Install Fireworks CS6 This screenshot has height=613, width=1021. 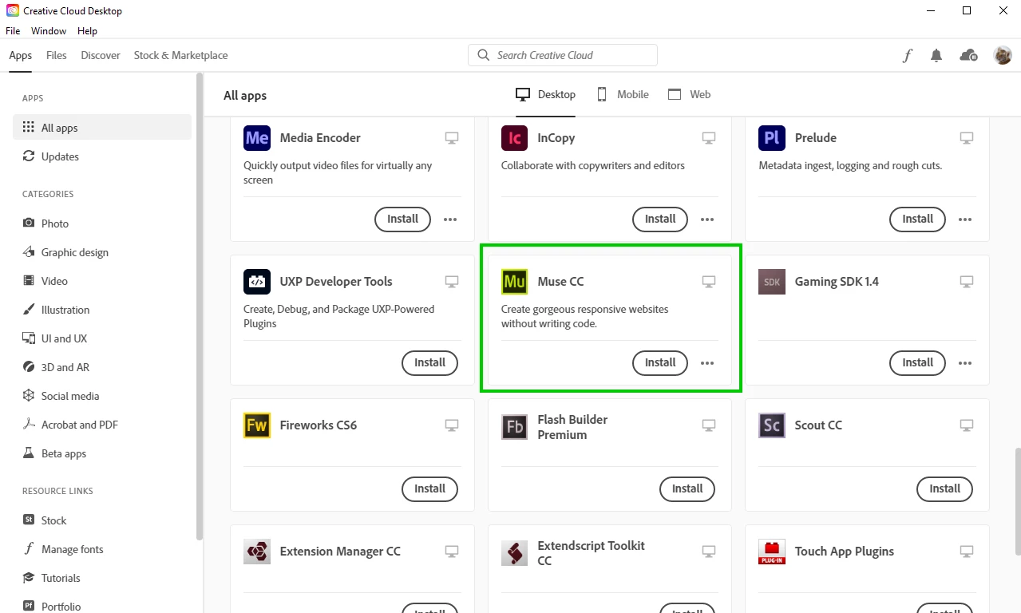pos(429,489)
